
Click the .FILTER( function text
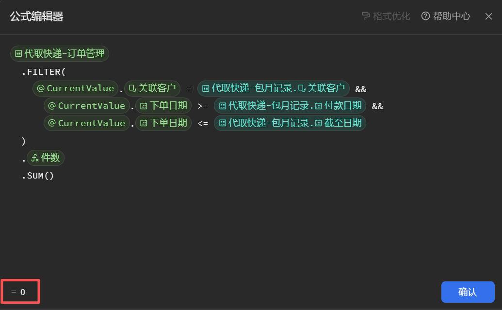(44, 72)
